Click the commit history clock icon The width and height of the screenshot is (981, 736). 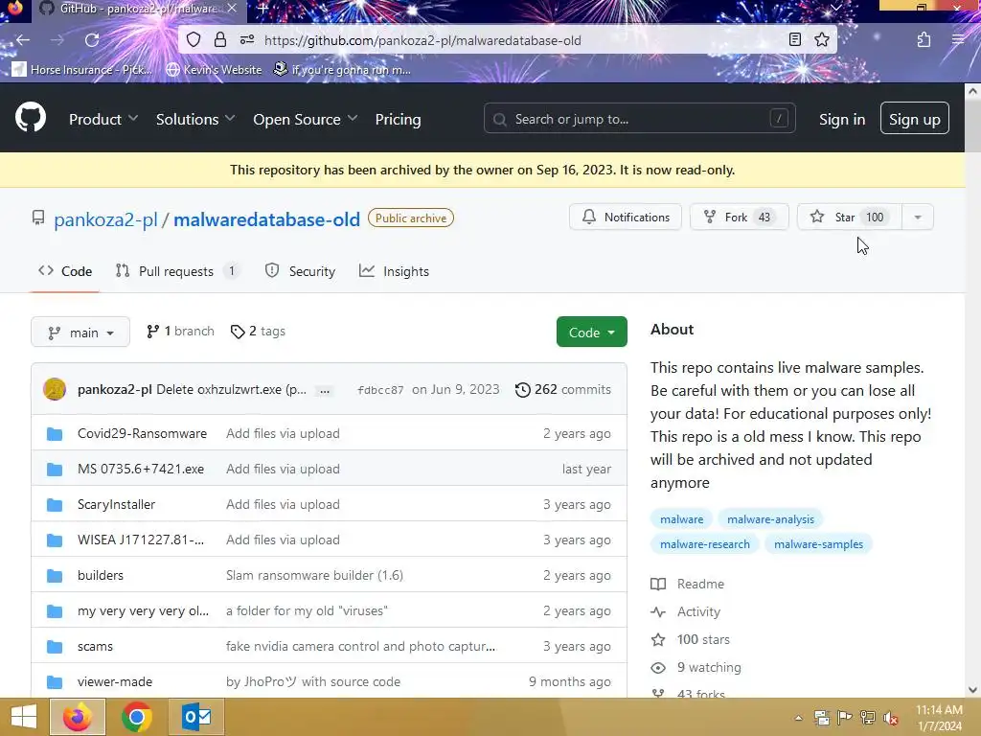tap(522, 390)
